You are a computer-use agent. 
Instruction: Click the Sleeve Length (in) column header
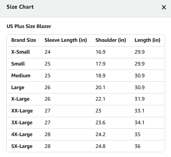pos(66,40)
